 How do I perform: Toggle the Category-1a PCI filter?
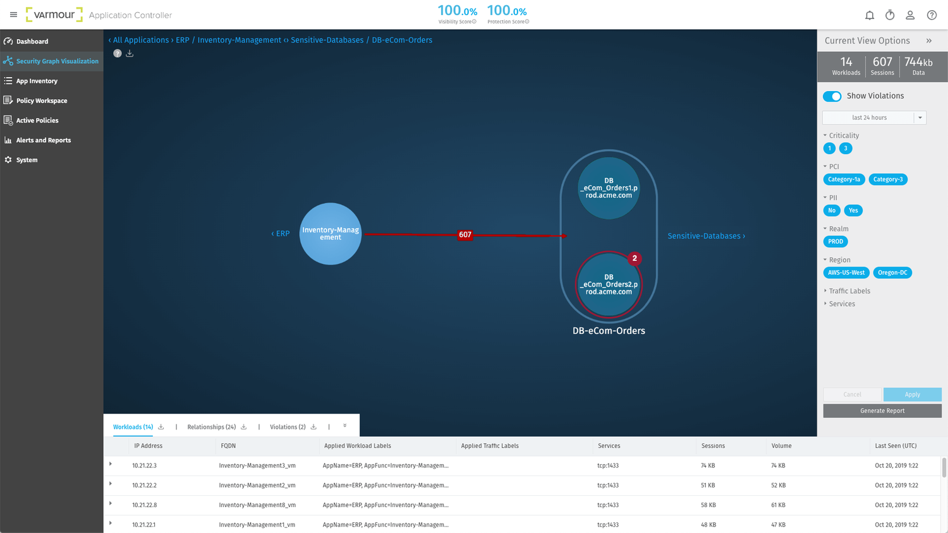[844, 179]
